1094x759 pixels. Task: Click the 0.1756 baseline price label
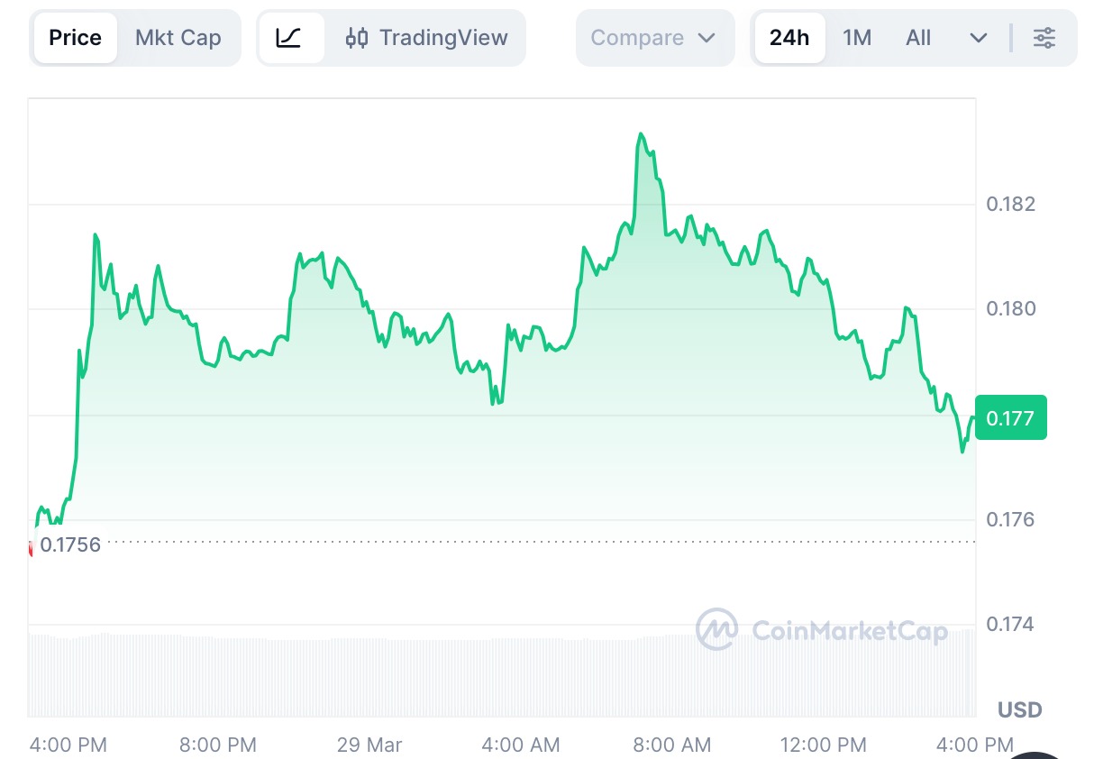point(70,544)
